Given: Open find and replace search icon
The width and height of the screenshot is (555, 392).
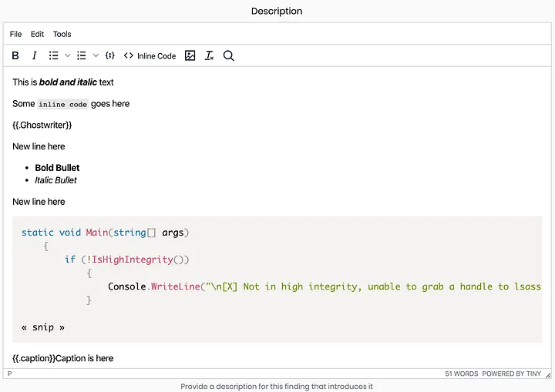Looking at the screenshot, I should pyautogui.click(x=229, y=55).
